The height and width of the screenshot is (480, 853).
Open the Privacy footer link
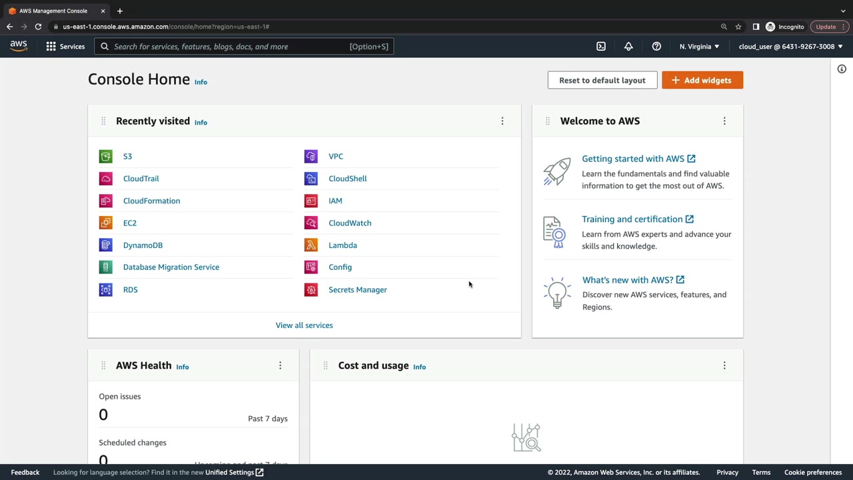tap(728, 473)
